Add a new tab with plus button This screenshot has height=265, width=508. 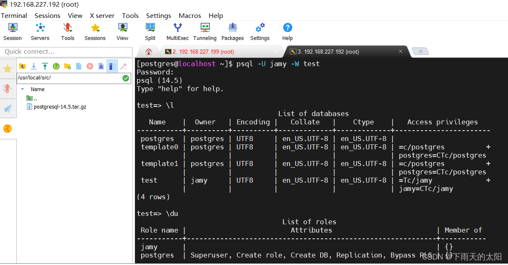pyautogui.click(x=421, y=51)
